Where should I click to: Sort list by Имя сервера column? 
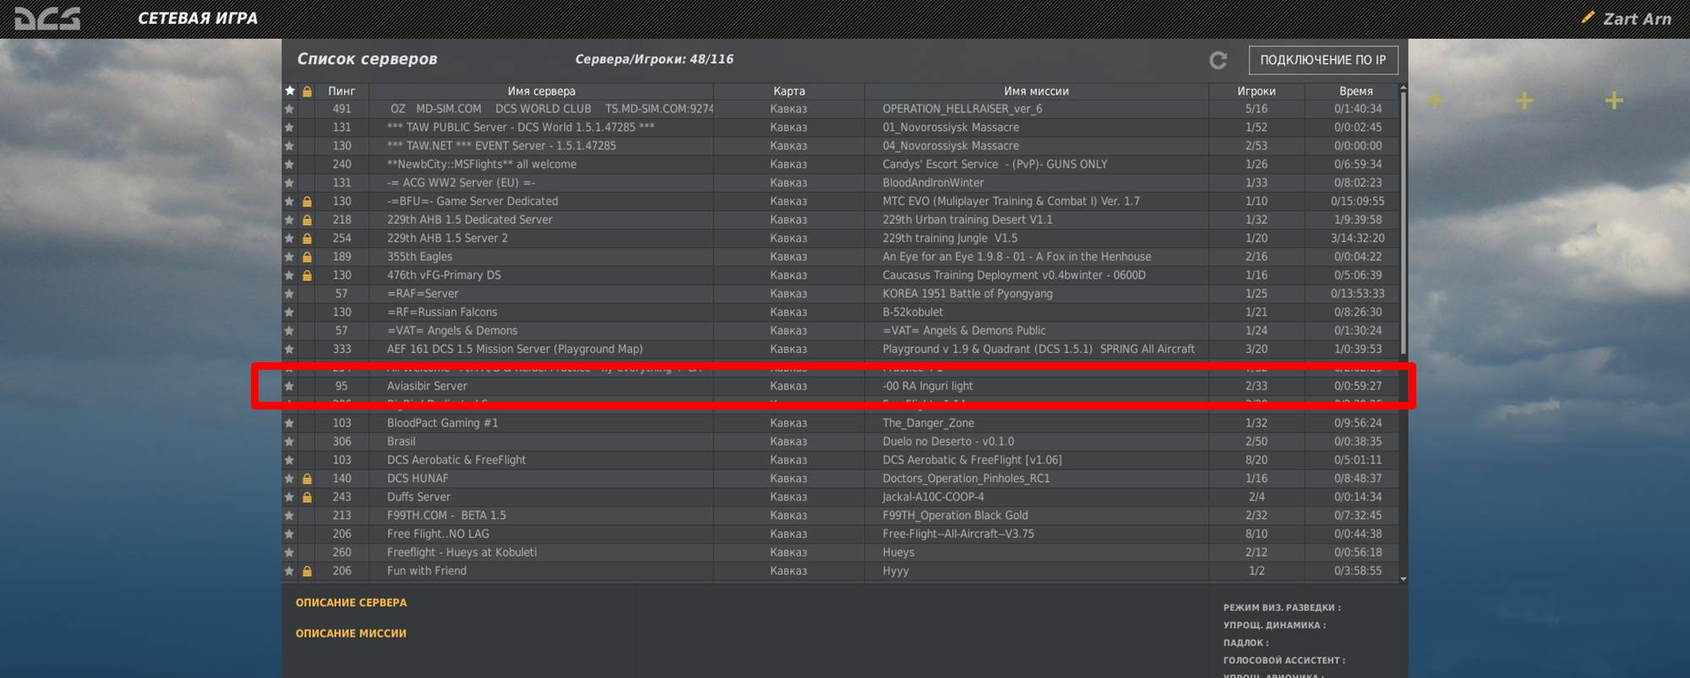pos(542,91)
